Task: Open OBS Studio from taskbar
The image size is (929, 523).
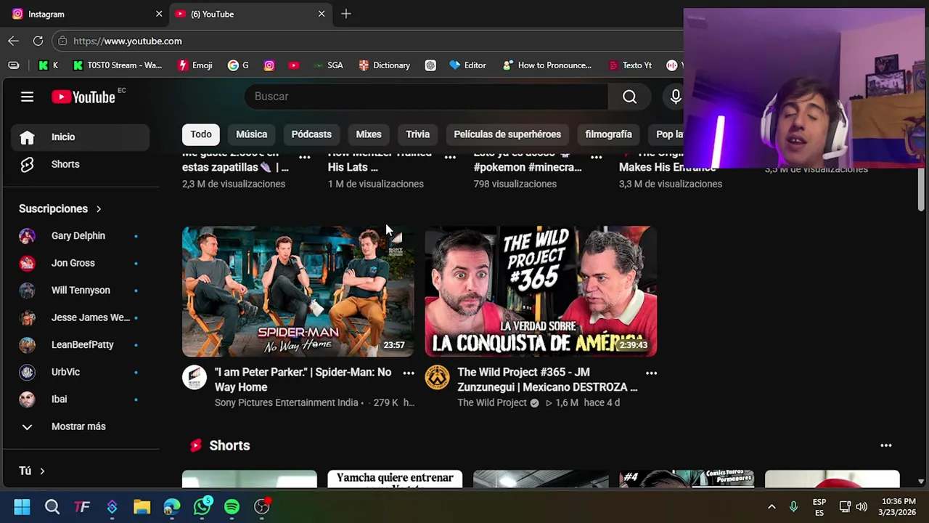Action: click(262, 507)
